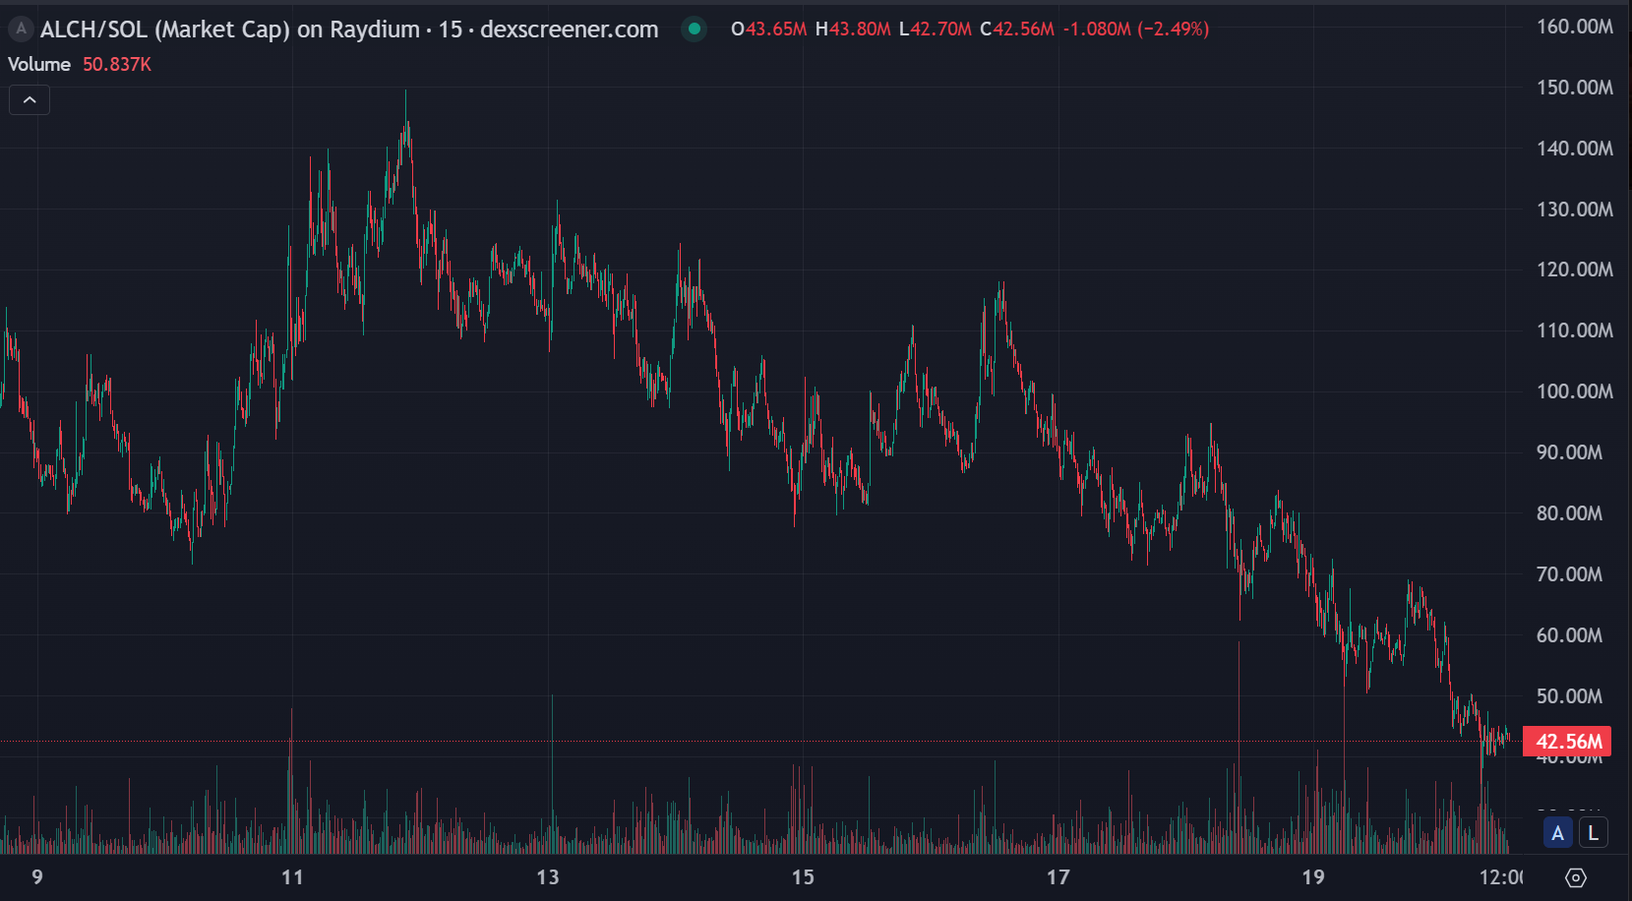
Task: Click the 12:00 time axis label
Action: 1501,877
